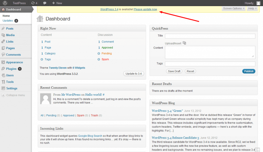
Task: Click the Plugins plug icon
Action: [3, 69]
